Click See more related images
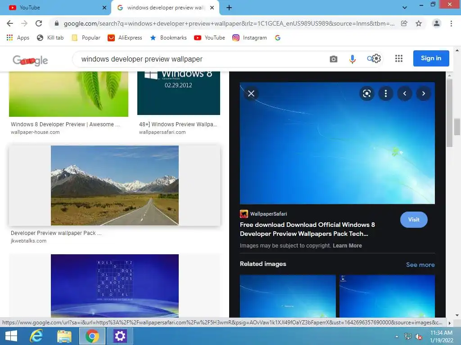Viewport: 461px width, 345px height. 420,265
